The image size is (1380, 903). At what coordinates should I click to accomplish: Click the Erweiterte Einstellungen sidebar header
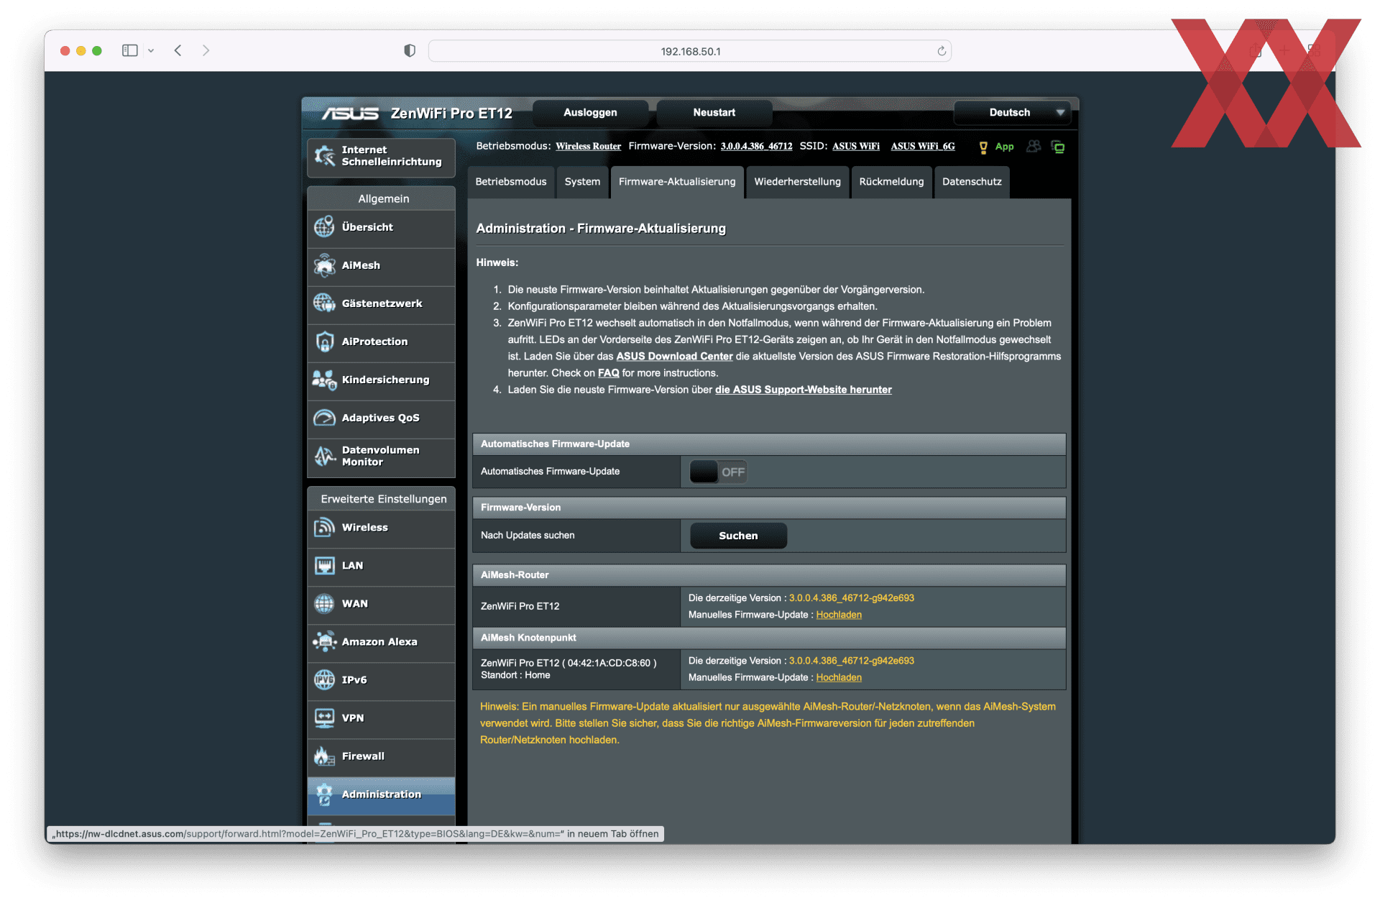[383, 499]
